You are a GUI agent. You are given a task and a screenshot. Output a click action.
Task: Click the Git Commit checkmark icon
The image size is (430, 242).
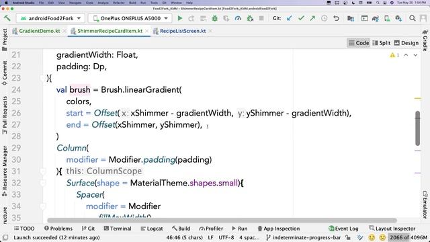click(x=301, y=18)
